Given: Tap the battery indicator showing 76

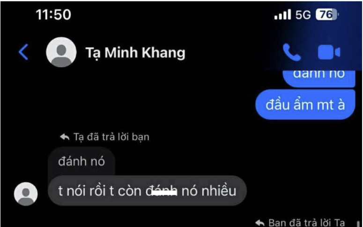Looking at the screenshot, I should click(x=327, y=15).
